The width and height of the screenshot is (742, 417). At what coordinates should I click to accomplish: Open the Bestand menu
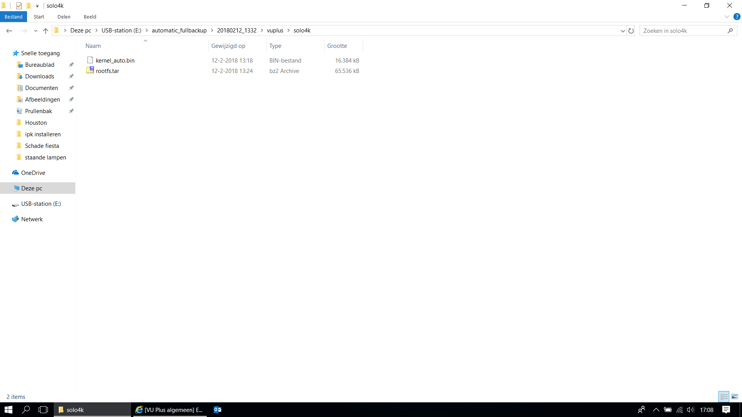click(14, 17)
